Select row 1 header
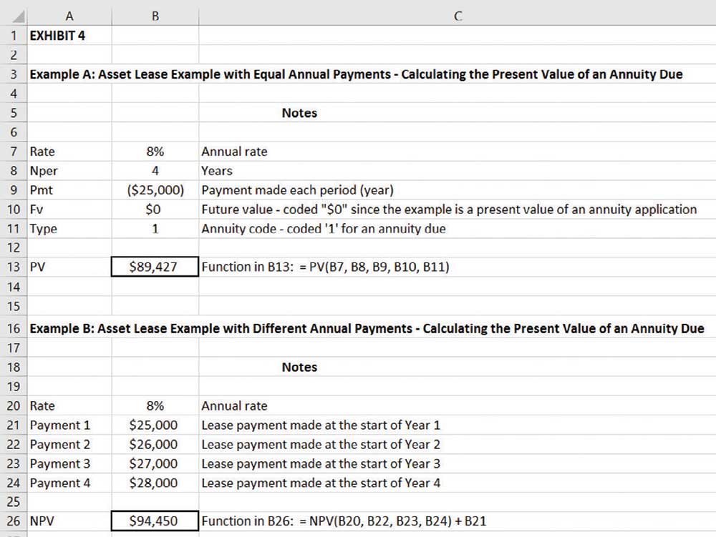Screen dimensions: 716x537 pos(13,36)
